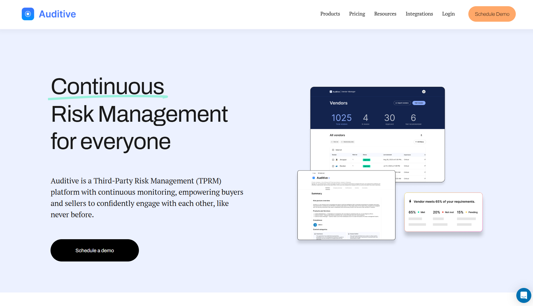Screen dimensions: 533x306
Task: Check the Amazon vendor row checkbox
Action: (333, 159)
